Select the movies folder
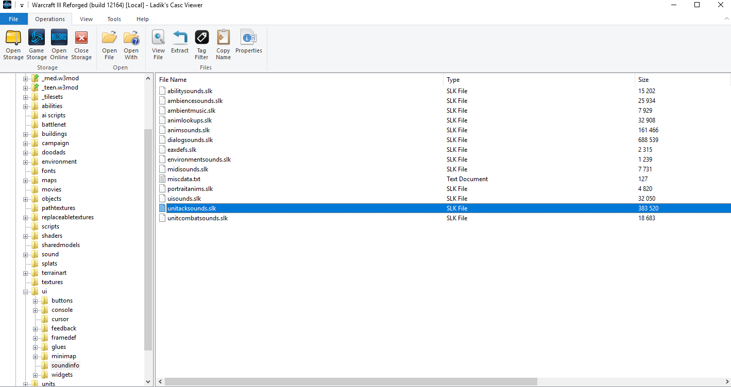 pos(51,189)
